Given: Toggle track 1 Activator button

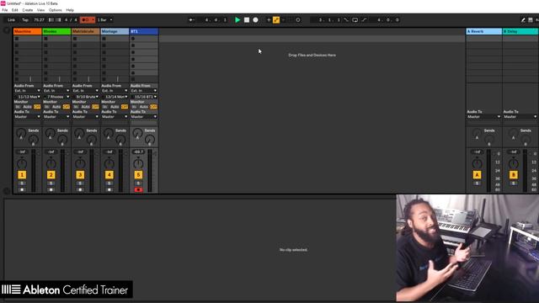Looking at the screenshot, I should [22, 175].
